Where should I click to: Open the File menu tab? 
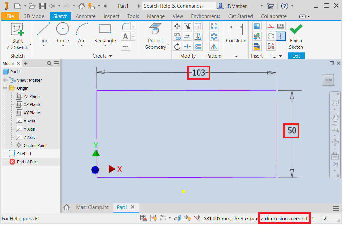tap(10, 16)
